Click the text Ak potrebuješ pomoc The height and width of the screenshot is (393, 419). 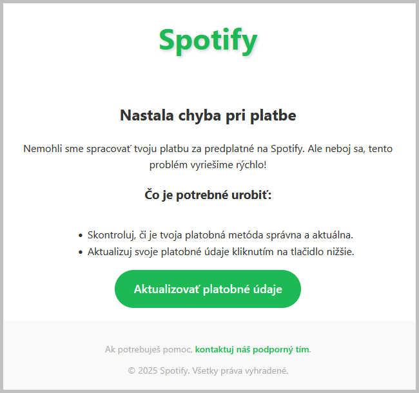click(148, 349)
